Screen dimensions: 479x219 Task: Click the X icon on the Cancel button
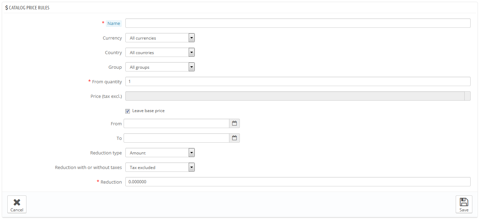pos(17,201)
